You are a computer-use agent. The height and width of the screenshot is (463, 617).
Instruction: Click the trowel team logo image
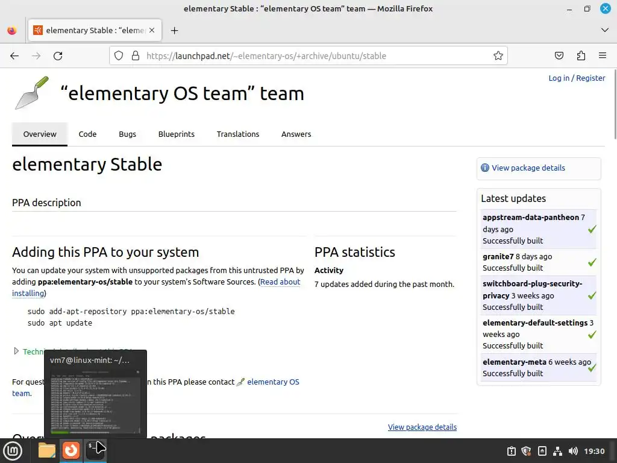tap(32, 93)
